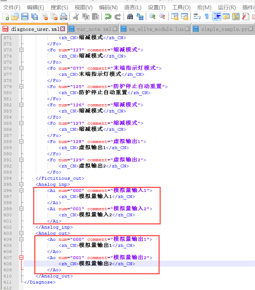Screen dimensions: 255x290
Task: Click the Zoom In magnifier icon
Action: (x=153, y=17)
